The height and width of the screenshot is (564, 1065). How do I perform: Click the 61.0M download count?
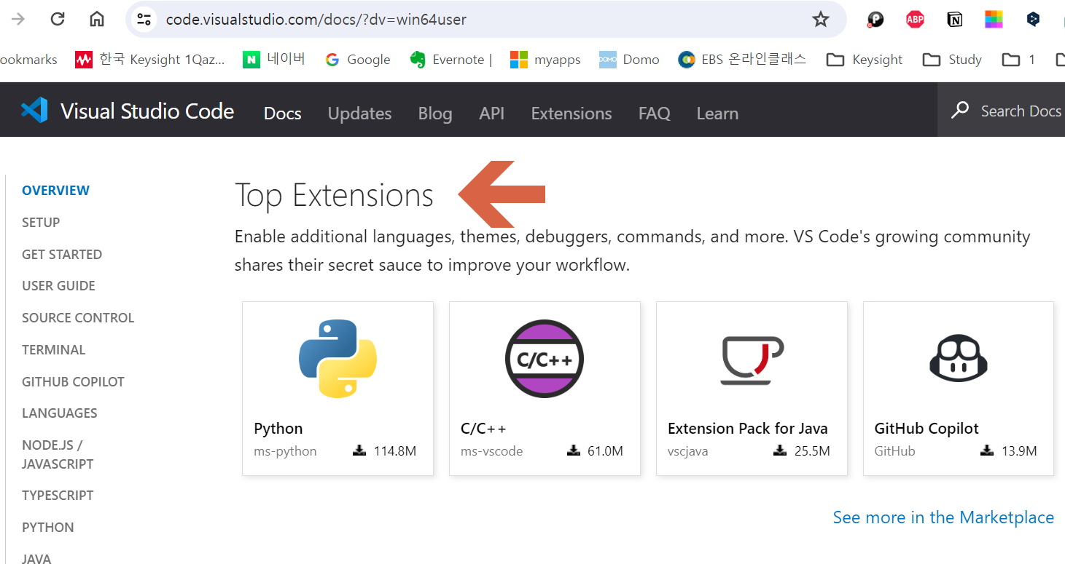(x=605, y=451)
